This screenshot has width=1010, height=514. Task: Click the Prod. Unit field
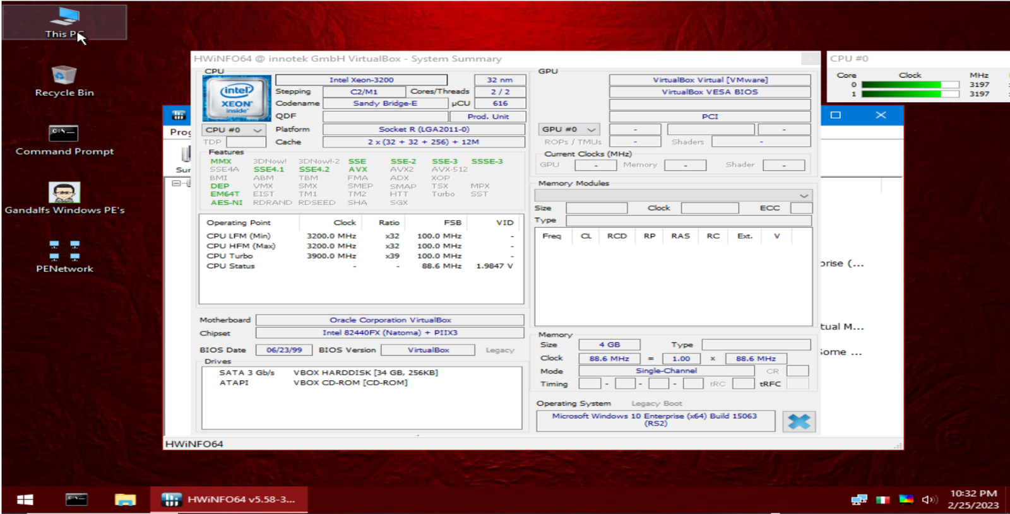487,117
